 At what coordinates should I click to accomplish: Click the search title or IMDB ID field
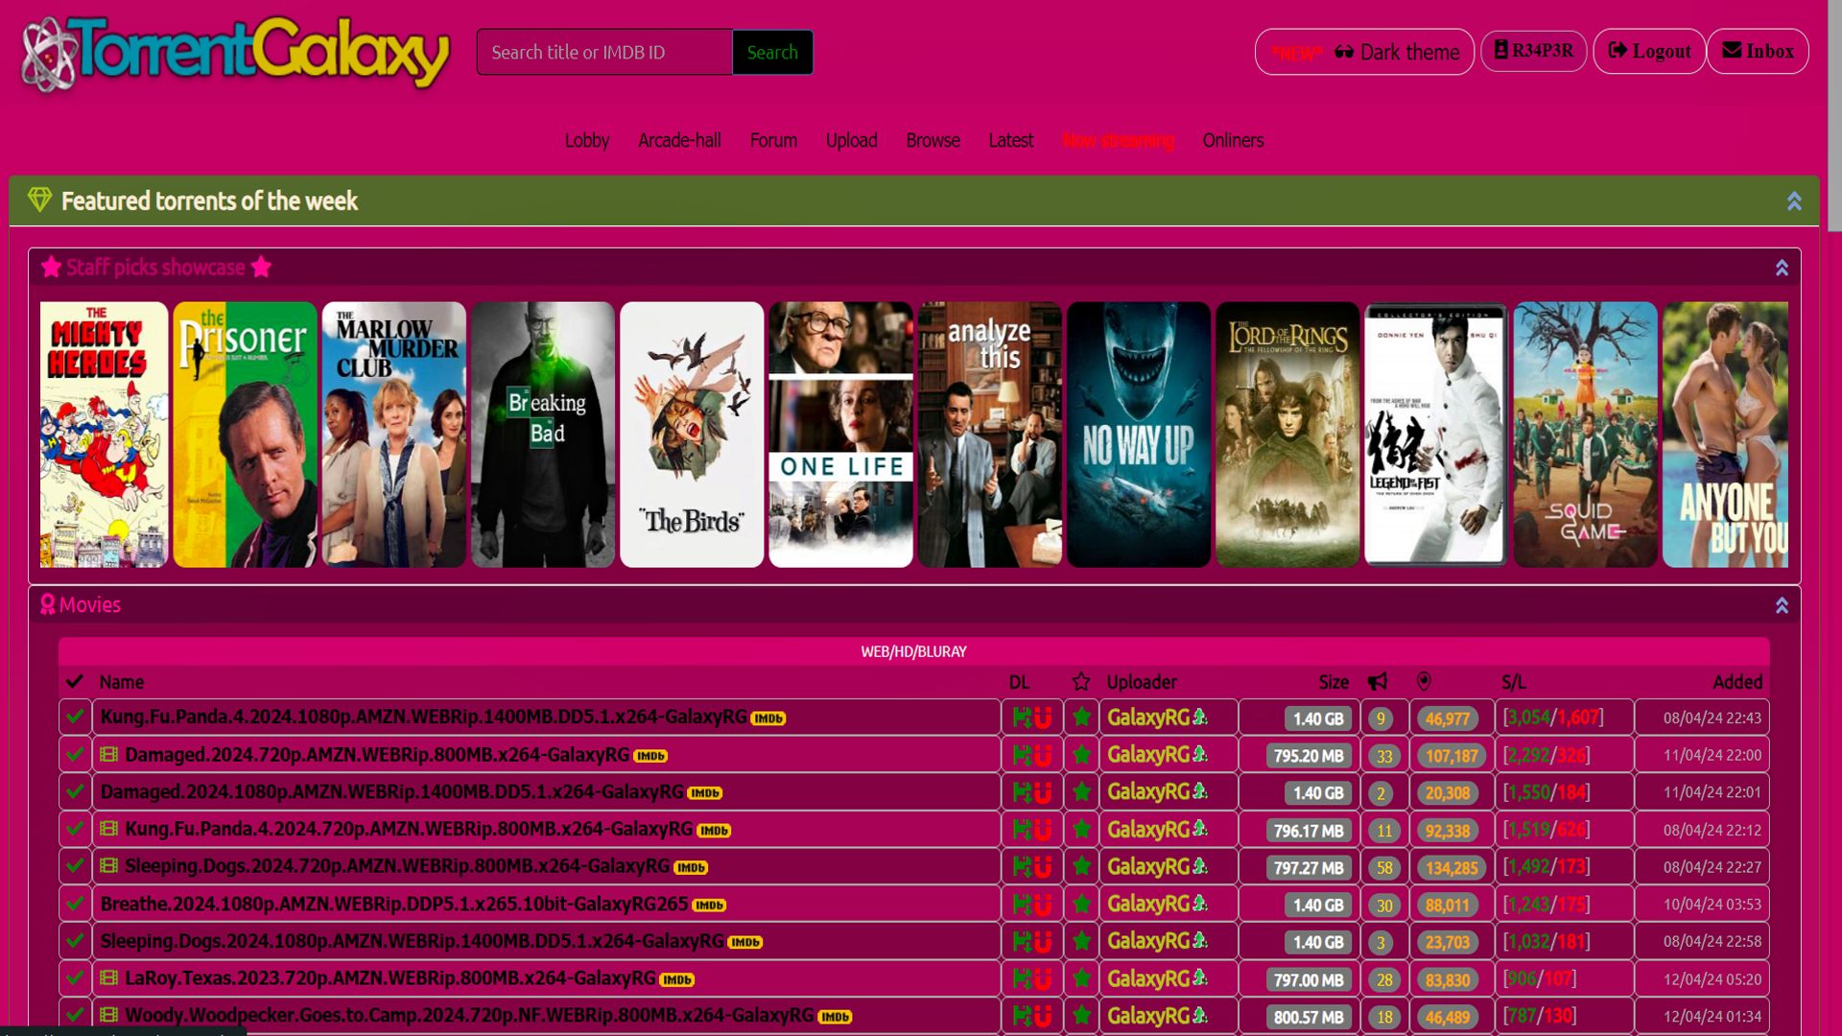pos(604,52)
